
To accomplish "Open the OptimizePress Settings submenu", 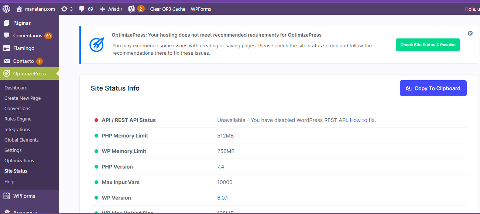I will 13,150.
